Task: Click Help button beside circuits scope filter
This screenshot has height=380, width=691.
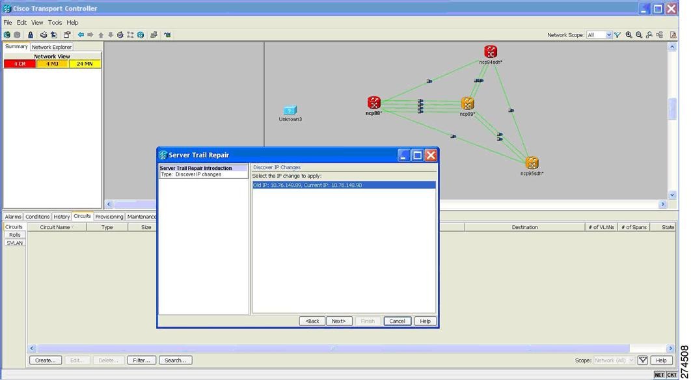Action: [662, 360]
